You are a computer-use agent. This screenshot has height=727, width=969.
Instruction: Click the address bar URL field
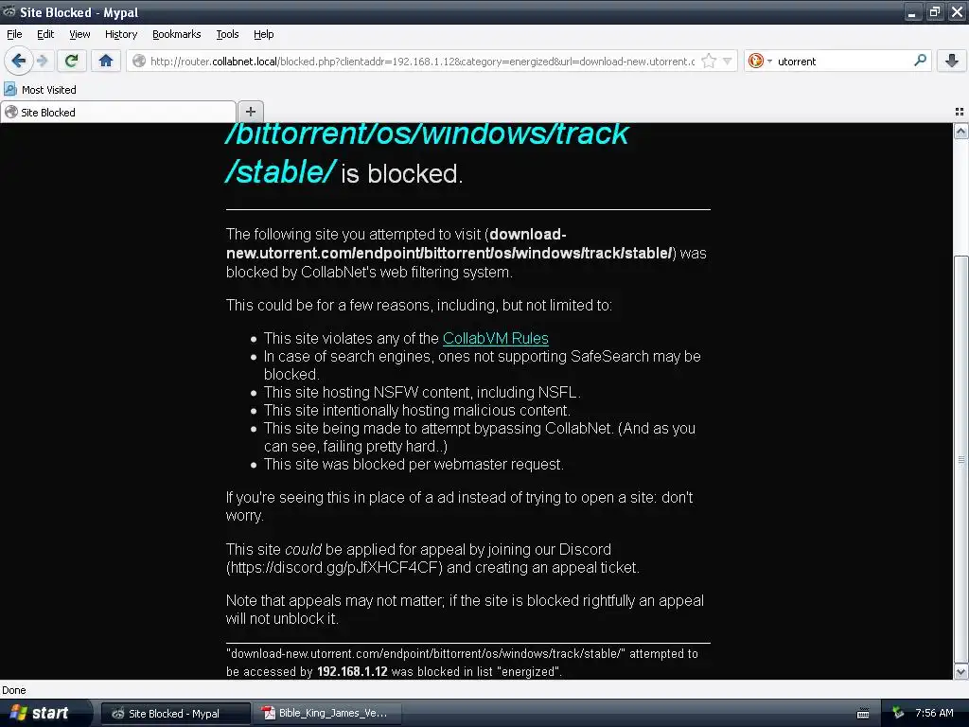pos(421,62)
